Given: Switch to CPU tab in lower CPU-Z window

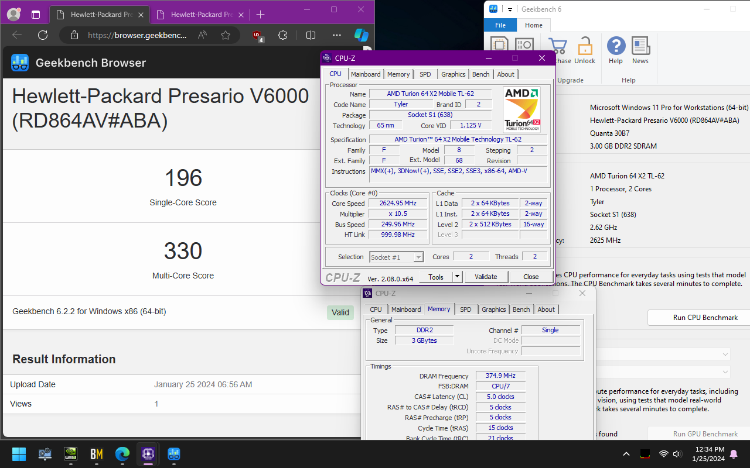Looking at the screenshot, I should 376,309.
